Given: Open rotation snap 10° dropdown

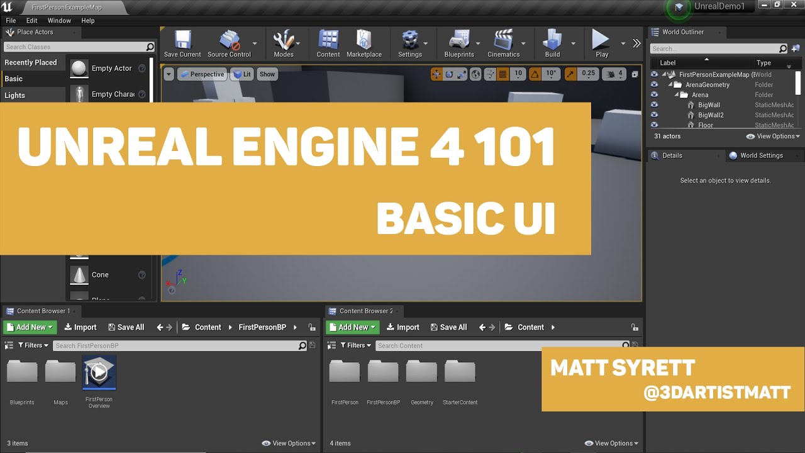Looking at the screenshot, I should 551,74.
